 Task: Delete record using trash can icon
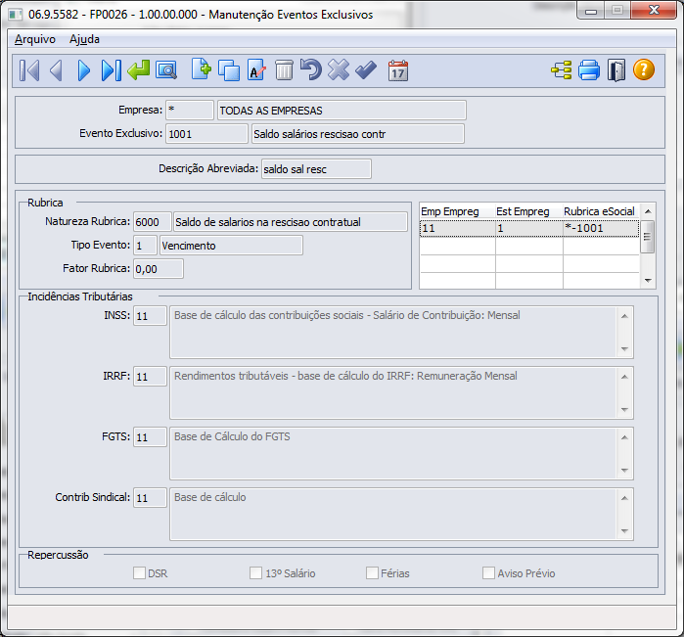tap(284, 70)
